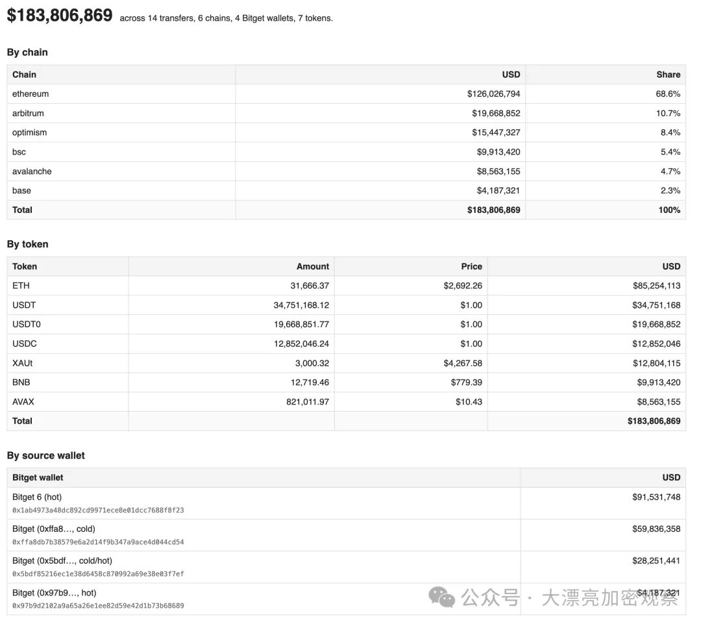Click the 0x5bdf8521… wallet address
701x626 pixels.
click(98, 573)
